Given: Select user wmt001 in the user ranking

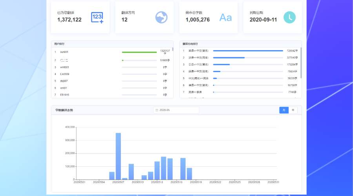Looking at the screenshot, I should 65,67.
